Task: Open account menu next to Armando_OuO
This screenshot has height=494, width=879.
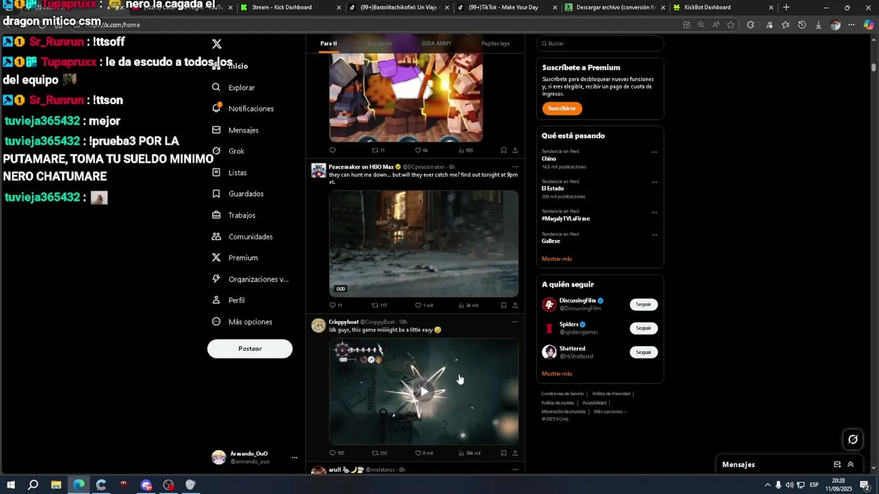Action: coord(295,458)
